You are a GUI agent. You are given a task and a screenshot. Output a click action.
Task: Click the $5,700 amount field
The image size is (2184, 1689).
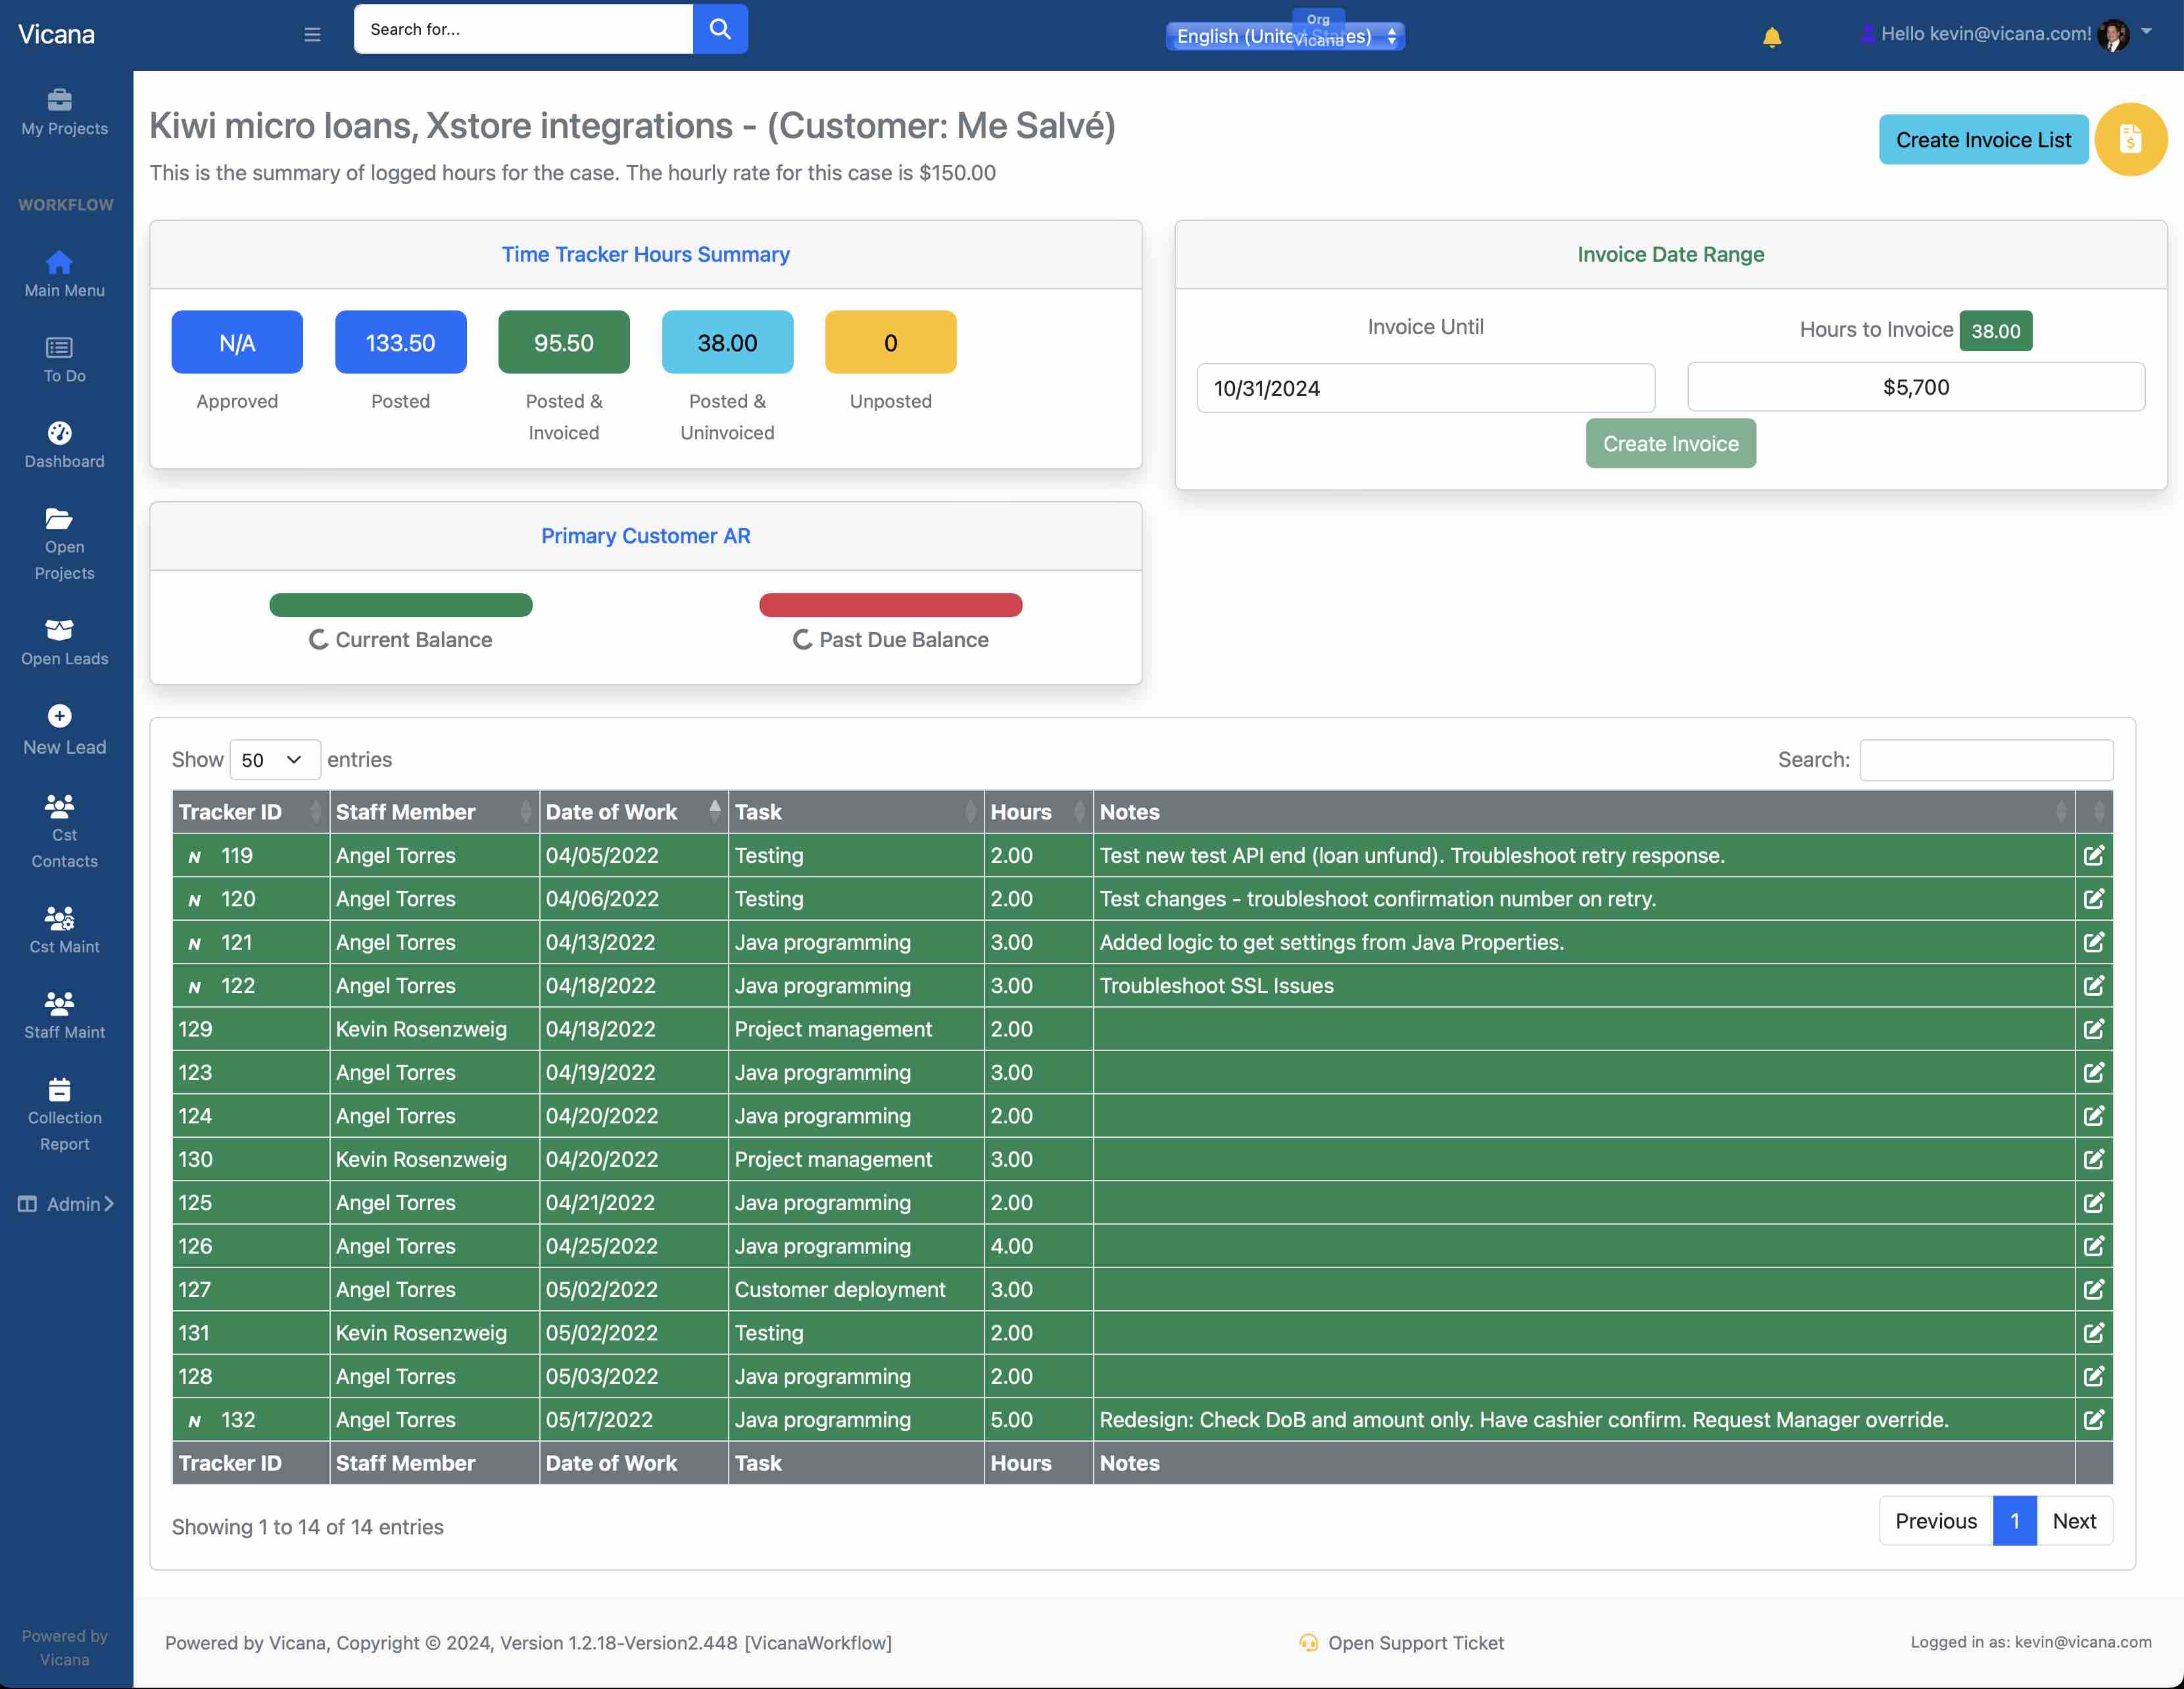tap(1916, 387)
